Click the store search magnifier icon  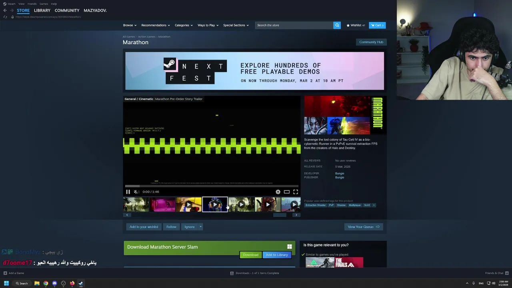tap(337, 25)
